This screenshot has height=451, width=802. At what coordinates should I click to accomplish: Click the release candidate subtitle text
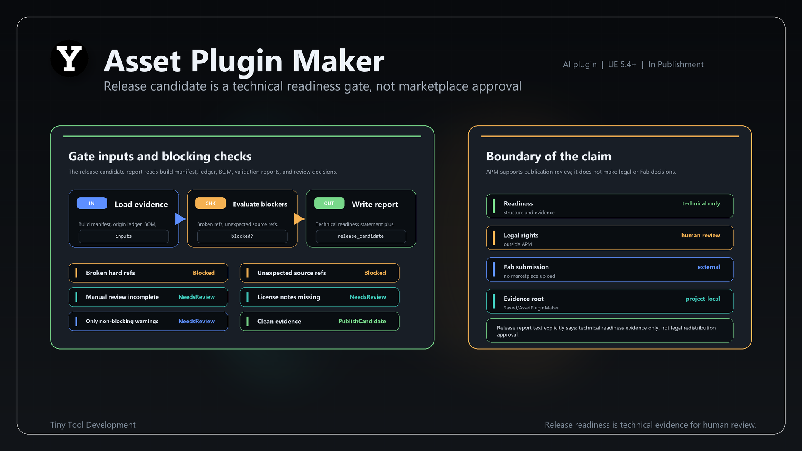312,86
